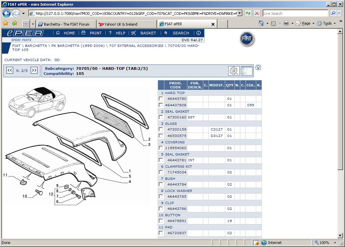Open the zoom level dropdown arrow
This screenshot has height=247, width=345.
click(335, 243)
